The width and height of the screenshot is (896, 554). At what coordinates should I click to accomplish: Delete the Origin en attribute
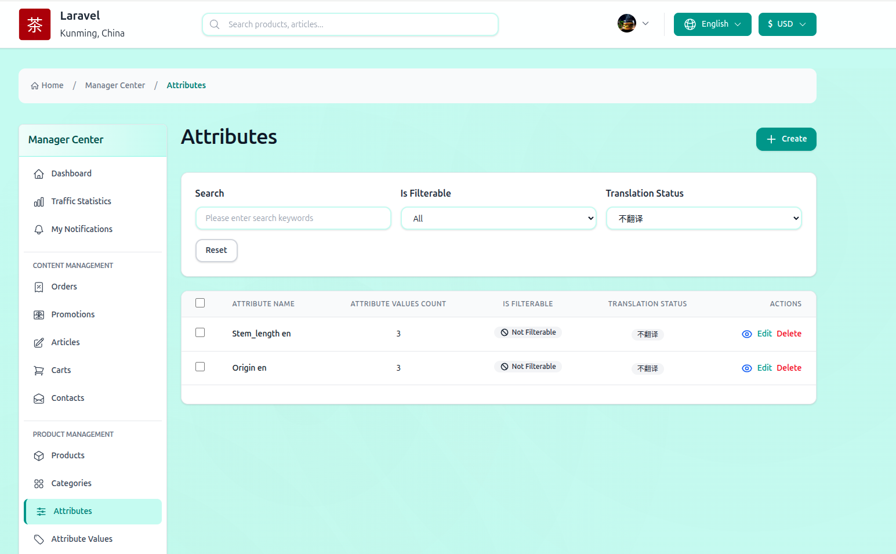(x=789, y=368)
